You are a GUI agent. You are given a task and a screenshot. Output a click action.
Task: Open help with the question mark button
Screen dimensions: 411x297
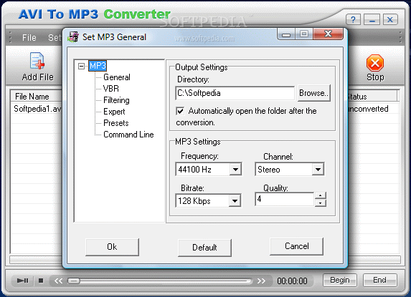pyautogui.click(x=353, y=19)
